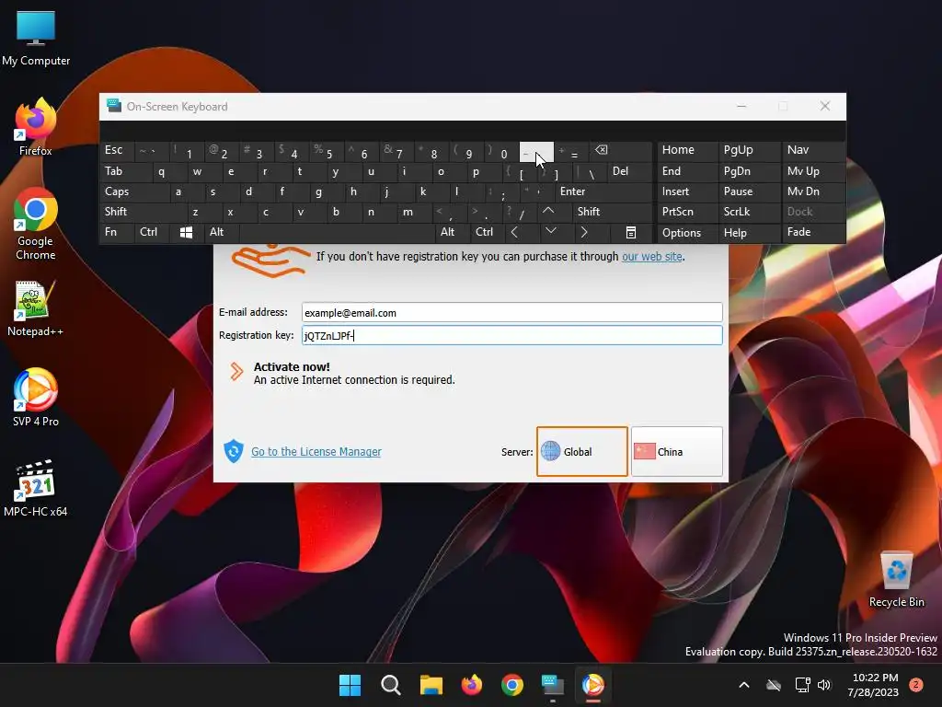Open My Computer desktop icon
This screenshot has width=942, height=707.
(36, 38)
